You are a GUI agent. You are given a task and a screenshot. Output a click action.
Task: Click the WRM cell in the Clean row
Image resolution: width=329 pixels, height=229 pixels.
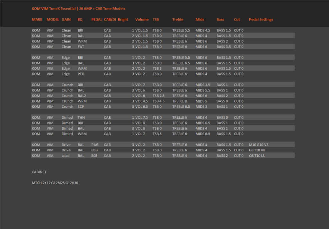82,41
